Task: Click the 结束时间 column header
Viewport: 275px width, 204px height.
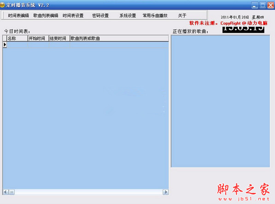Action: 59,38
